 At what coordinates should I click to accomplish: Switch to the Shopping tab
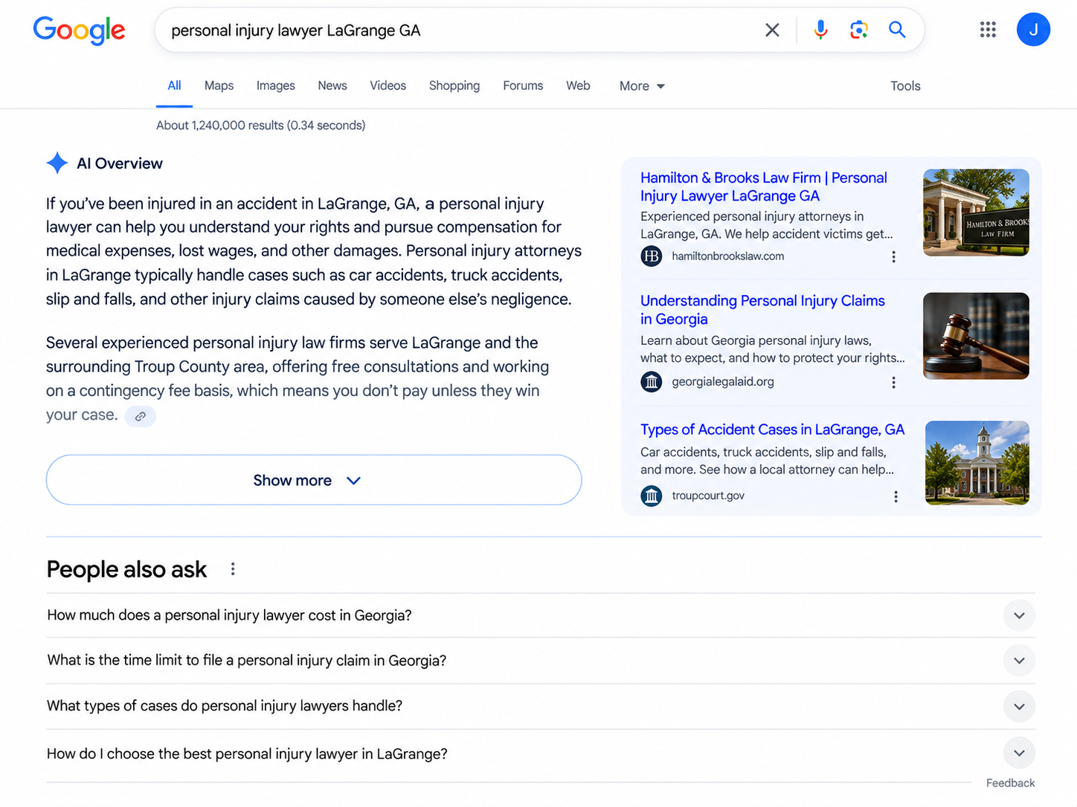point(454,85)
